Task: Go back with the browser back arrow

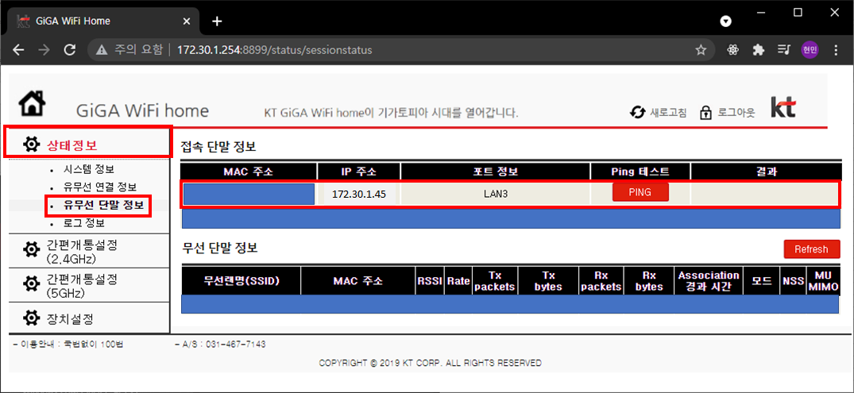Action: point(18,50)
